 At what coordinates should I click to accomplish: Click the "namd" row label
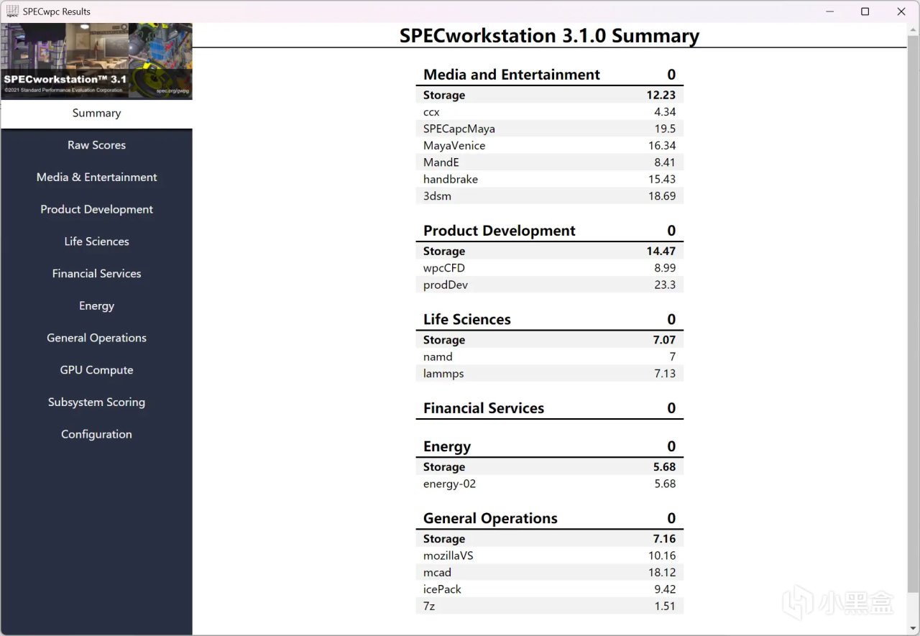point(438,357)
